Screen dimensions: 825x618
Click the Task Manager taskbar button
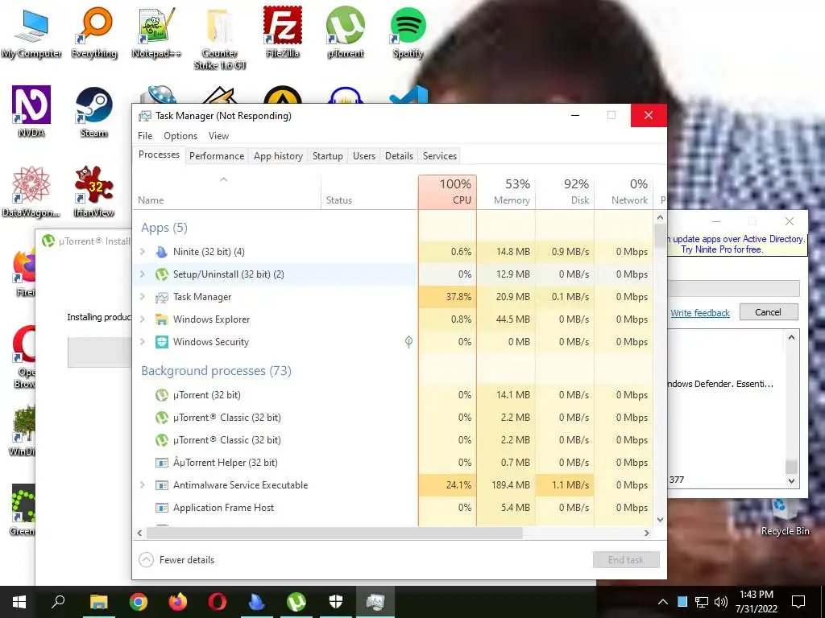pyautogui.click(x=375, y=602)
